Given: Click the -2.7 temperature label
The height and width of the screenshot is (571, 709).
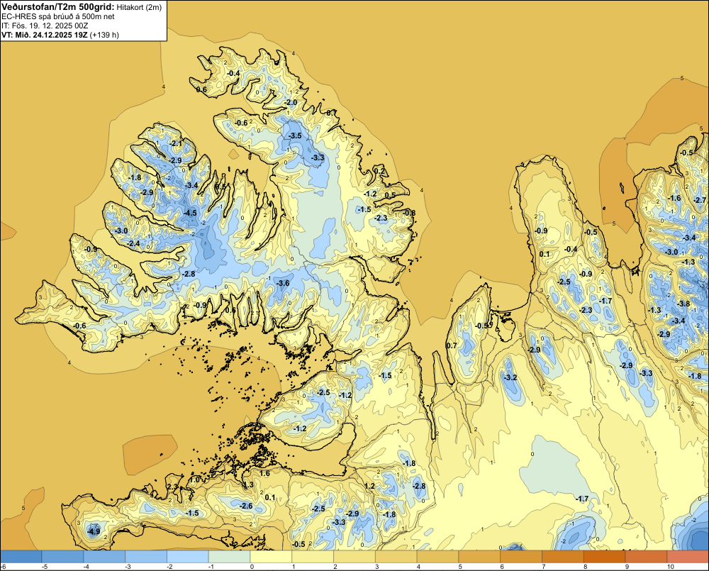Looking at the screenshot, I should [x=699, y=200].
